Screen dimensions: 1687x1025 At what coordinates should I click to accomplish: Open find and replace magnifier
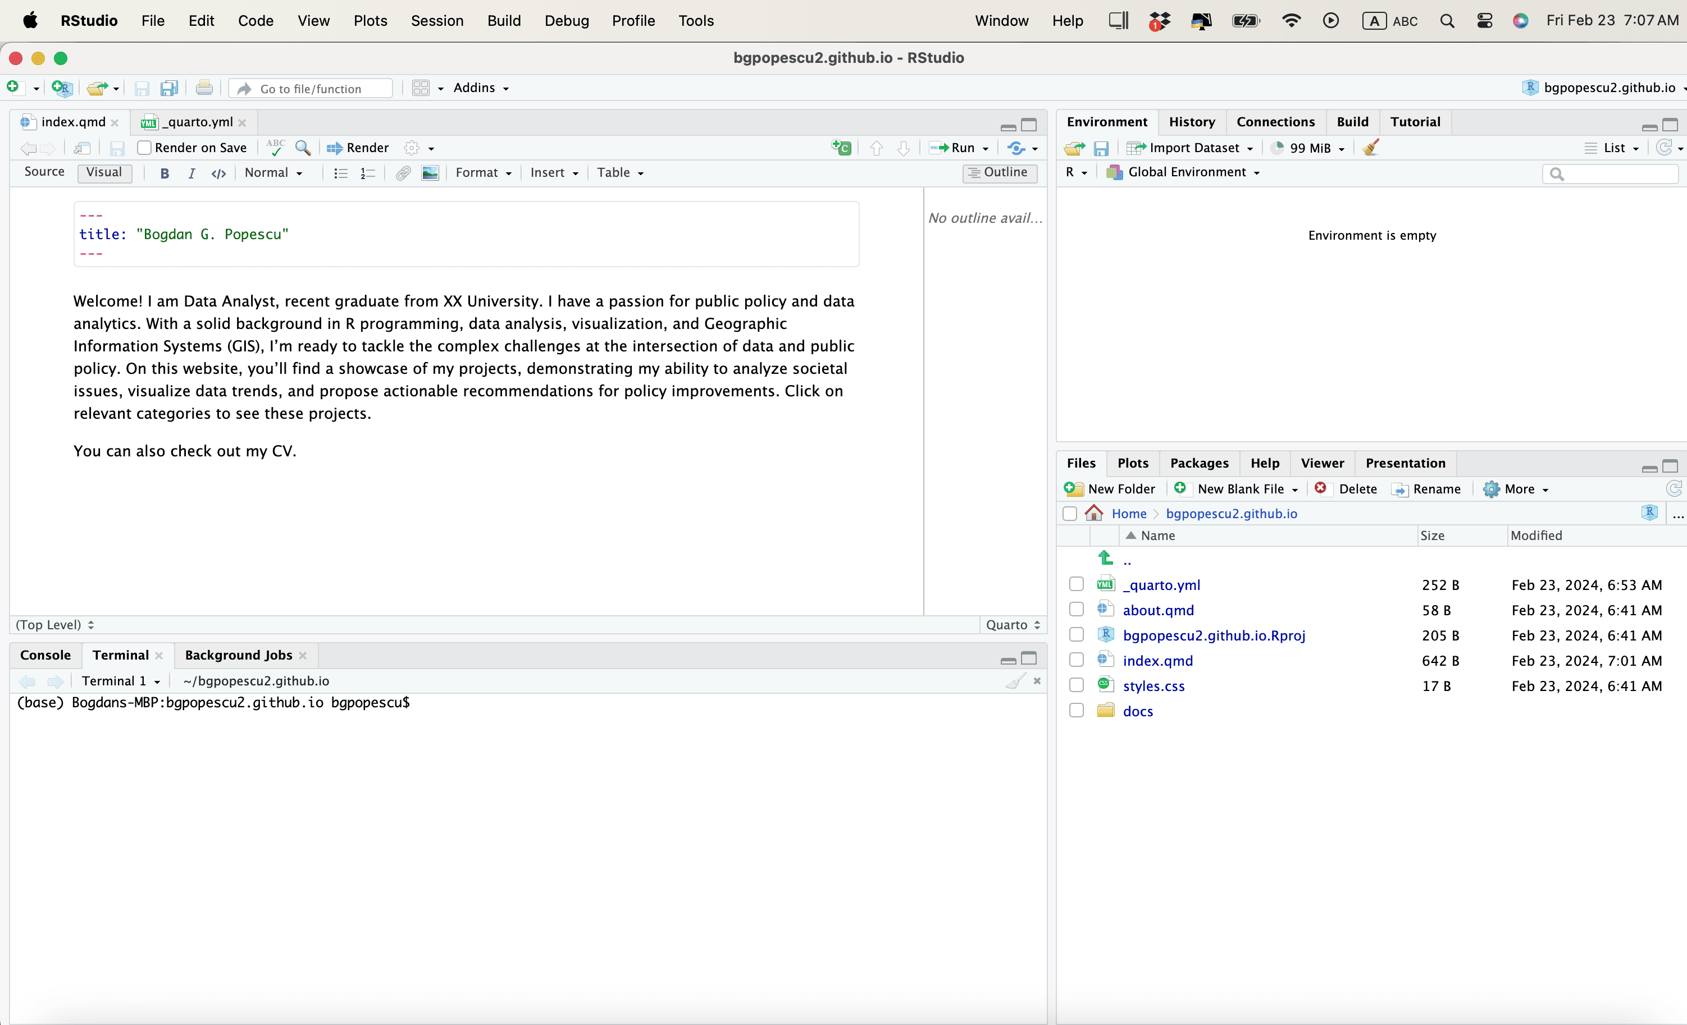(x=303, y=148)
